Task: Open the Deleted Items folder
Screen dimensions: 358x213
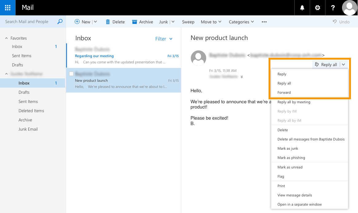Action: point(31,111)
